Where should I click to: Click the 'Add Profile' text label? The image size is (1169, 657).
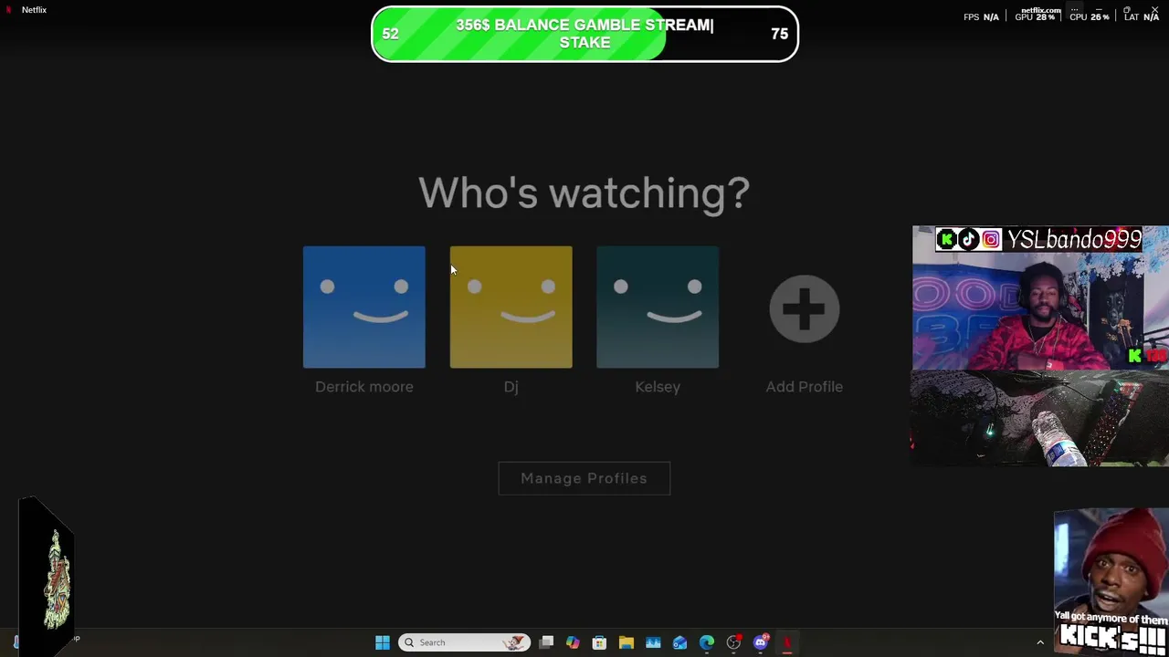tap(804, 387)
